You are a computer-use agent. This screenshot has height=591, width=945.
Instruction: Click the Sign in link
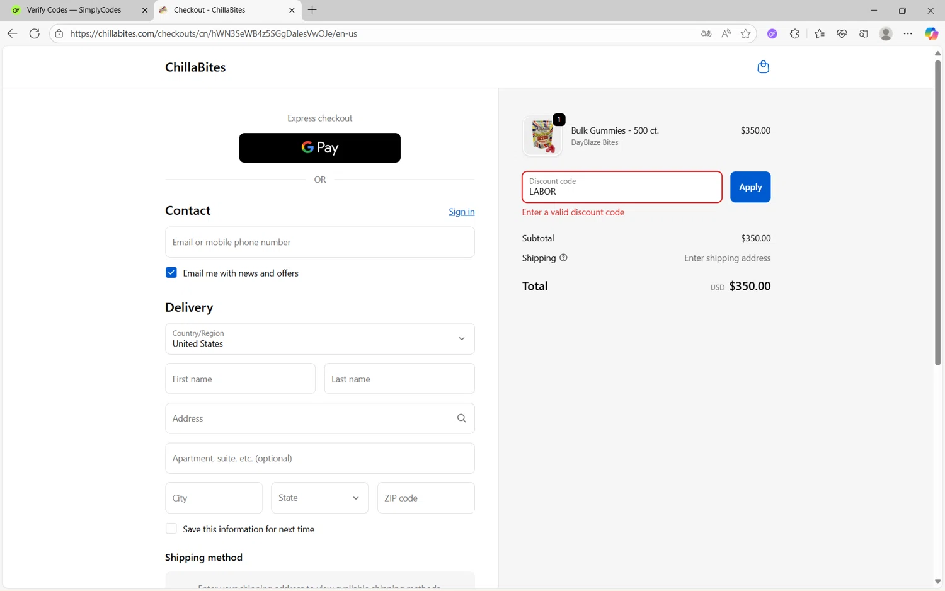[462, 212]
